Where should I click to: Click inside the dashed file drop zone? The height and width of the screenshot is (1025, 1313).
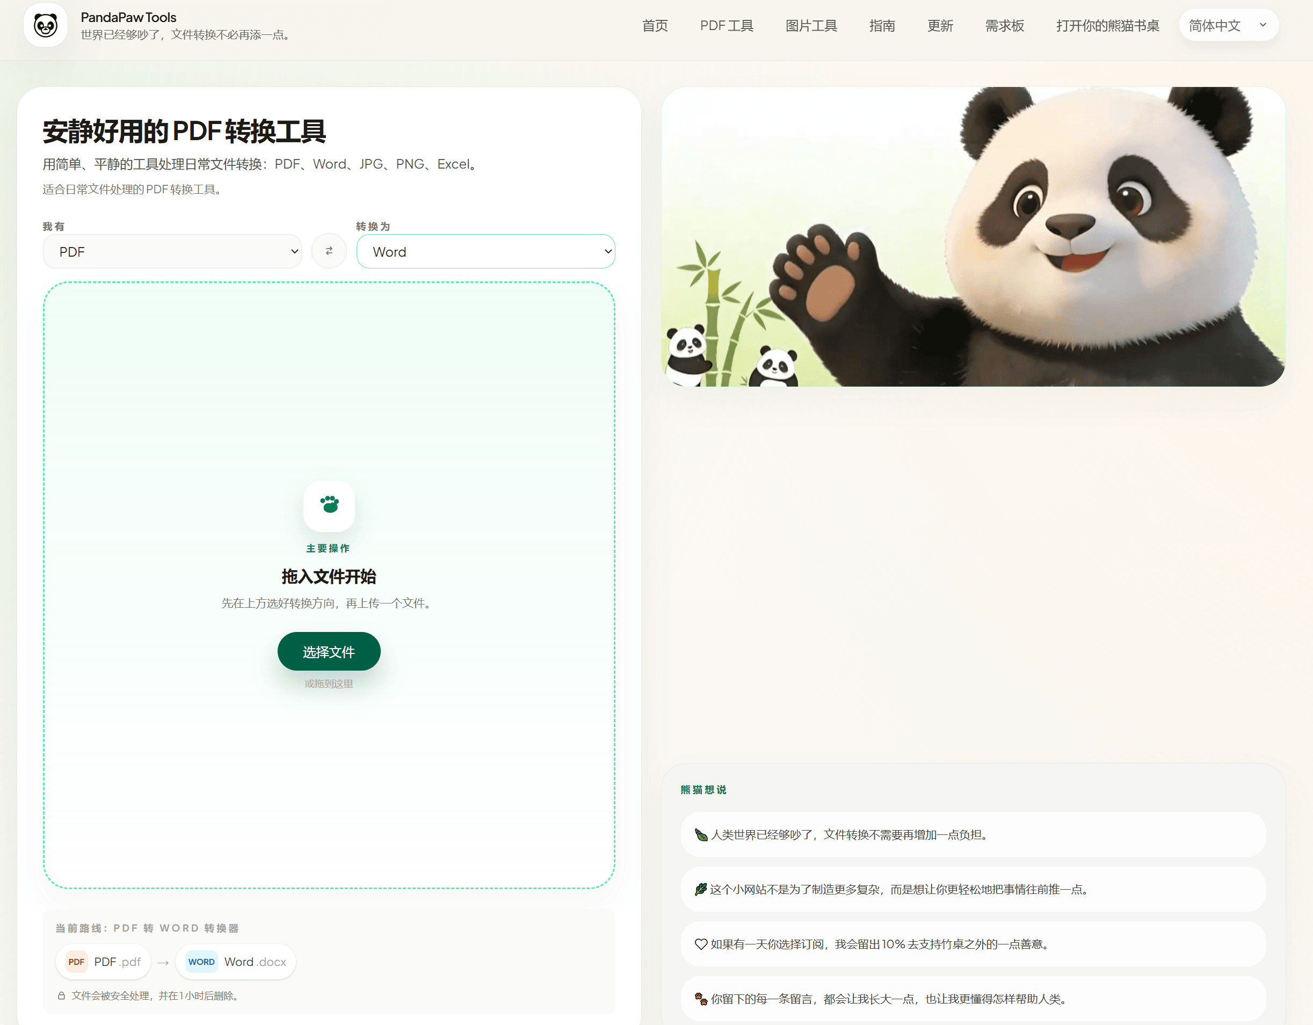329,391
